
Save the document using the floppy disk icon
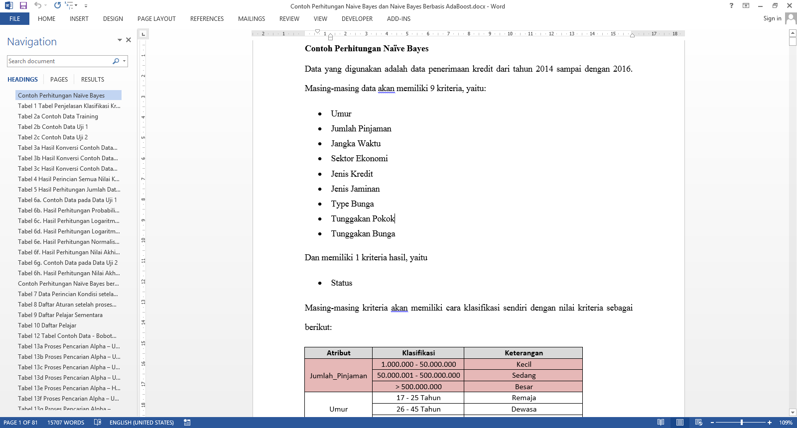(x=23, y=5)
